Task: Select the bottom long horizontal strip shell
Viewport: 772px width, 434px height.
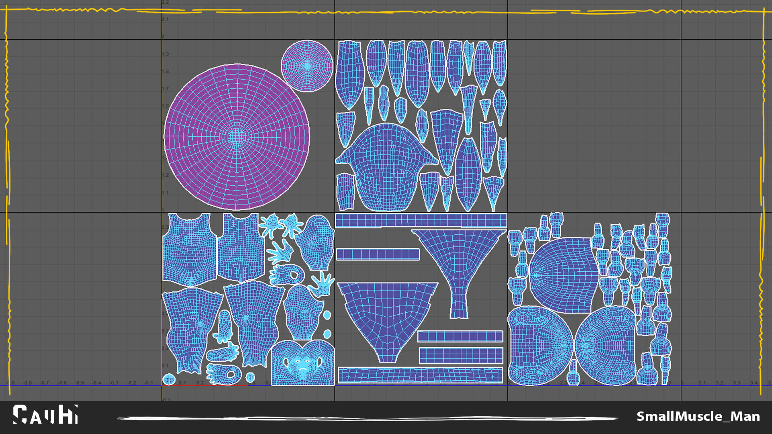Action: tap(420, 375)
